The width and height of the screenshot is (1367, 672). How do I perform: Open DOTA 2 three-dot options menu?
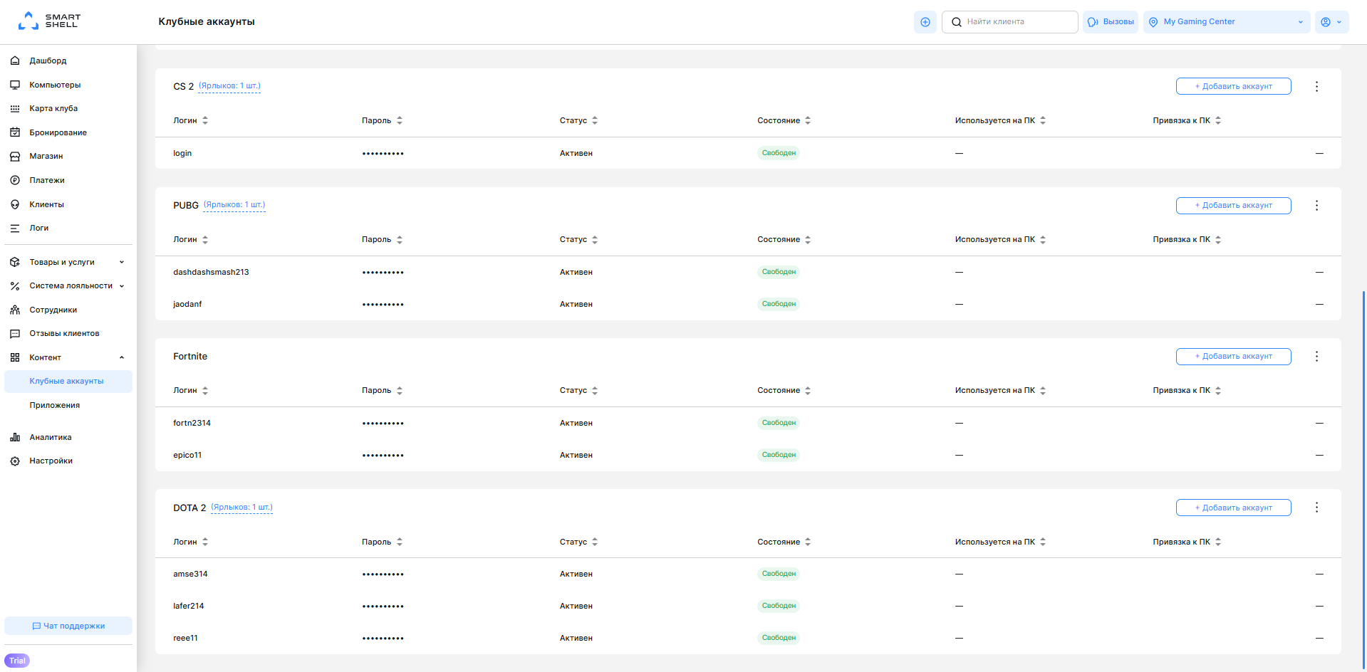[1316, 507]
